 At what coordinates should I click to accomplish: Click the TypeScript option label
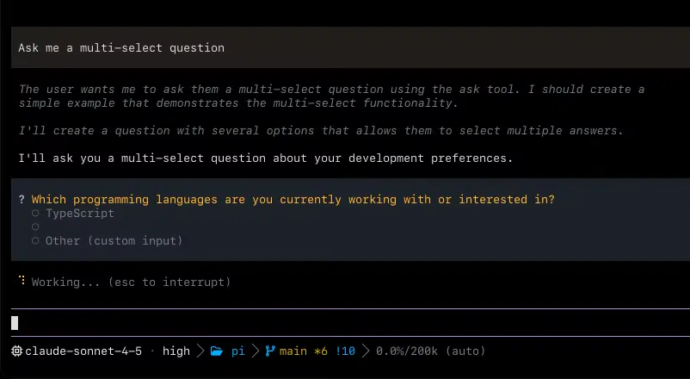coord(80,214)
